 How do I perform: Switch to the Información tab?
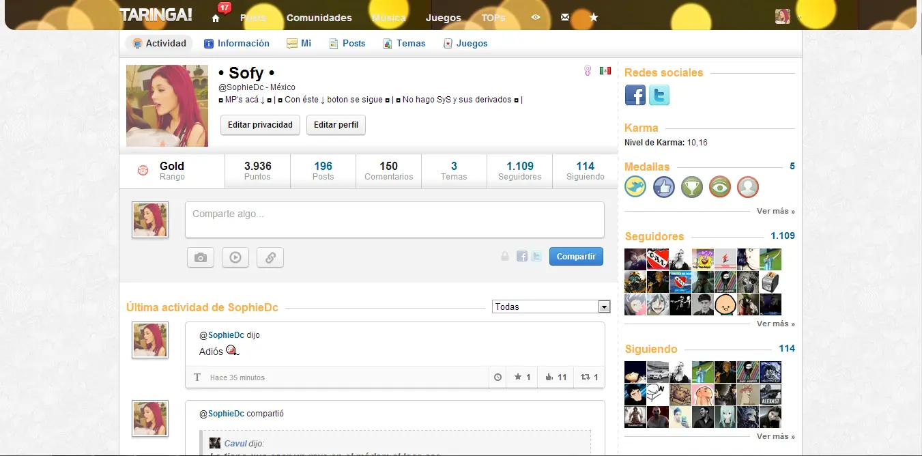point(237,43)
